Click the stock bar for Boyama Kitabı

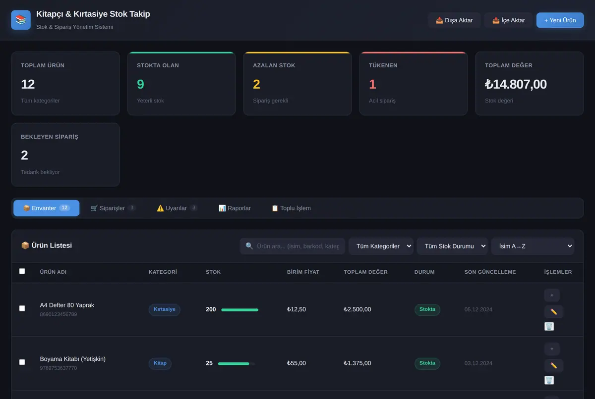point(237,364)
